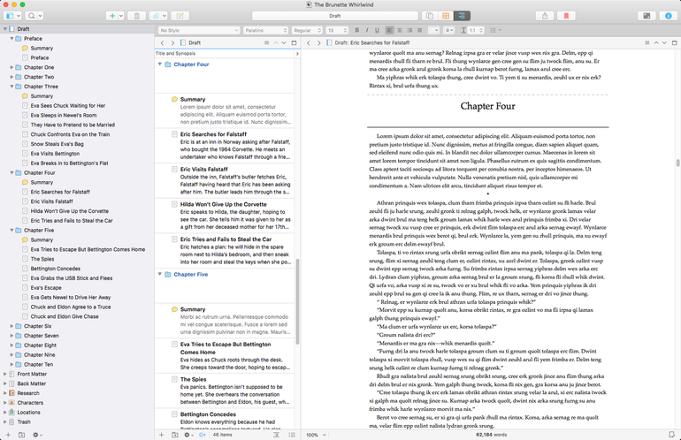Image resolution: width=681 pixels, height=440 pixels.
Task: Go back in outline editor history
Action: pyautogui.click(x=162, y=42)
